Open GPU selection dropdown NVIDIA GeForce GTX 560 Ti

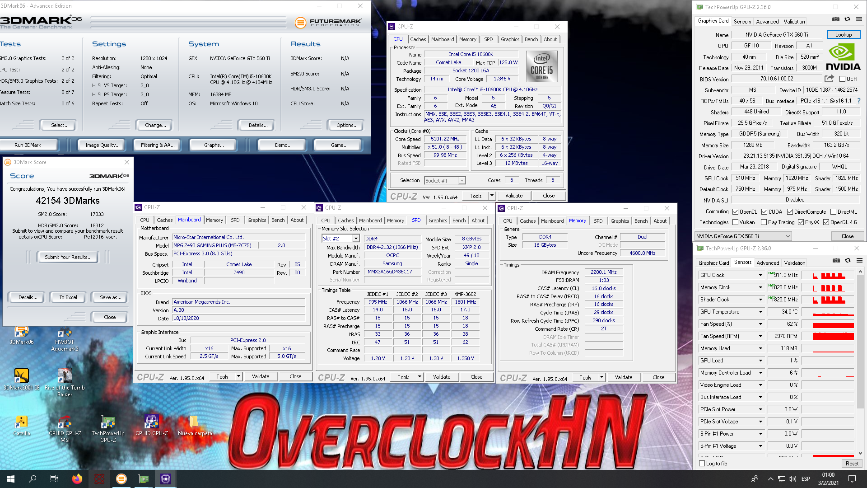[x=743, y=236]
